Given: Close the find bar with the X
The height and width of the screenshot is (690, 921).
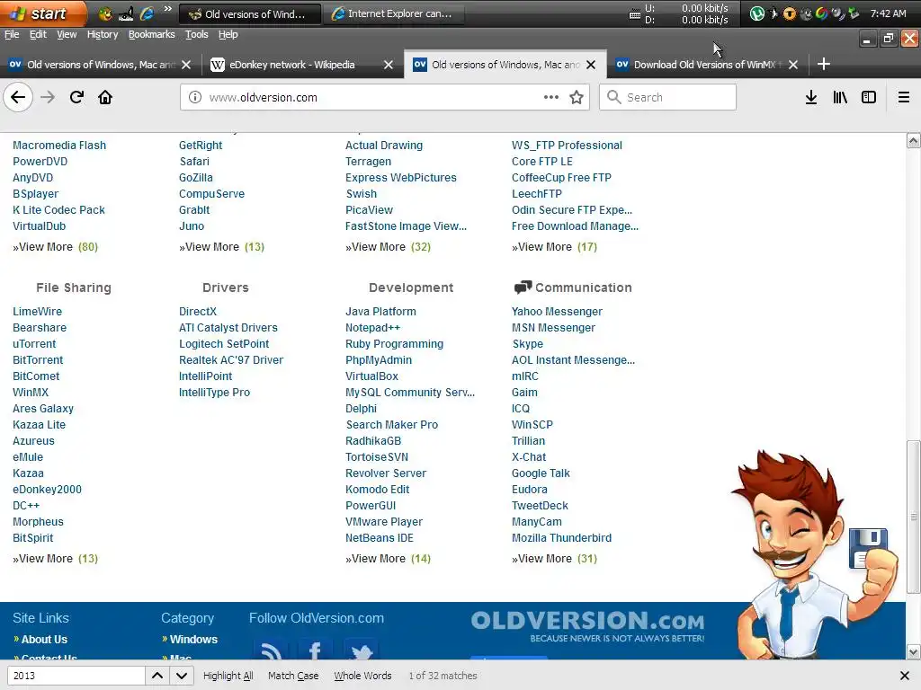Looking at the screenshot, I should pos(905,676).
